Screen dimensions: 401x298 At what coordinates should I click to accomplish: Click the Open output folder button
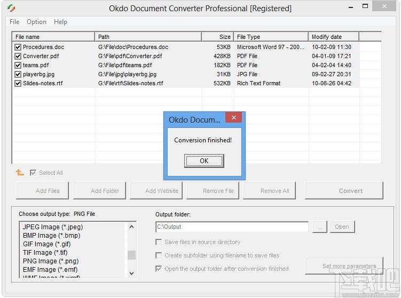(342, 227)
